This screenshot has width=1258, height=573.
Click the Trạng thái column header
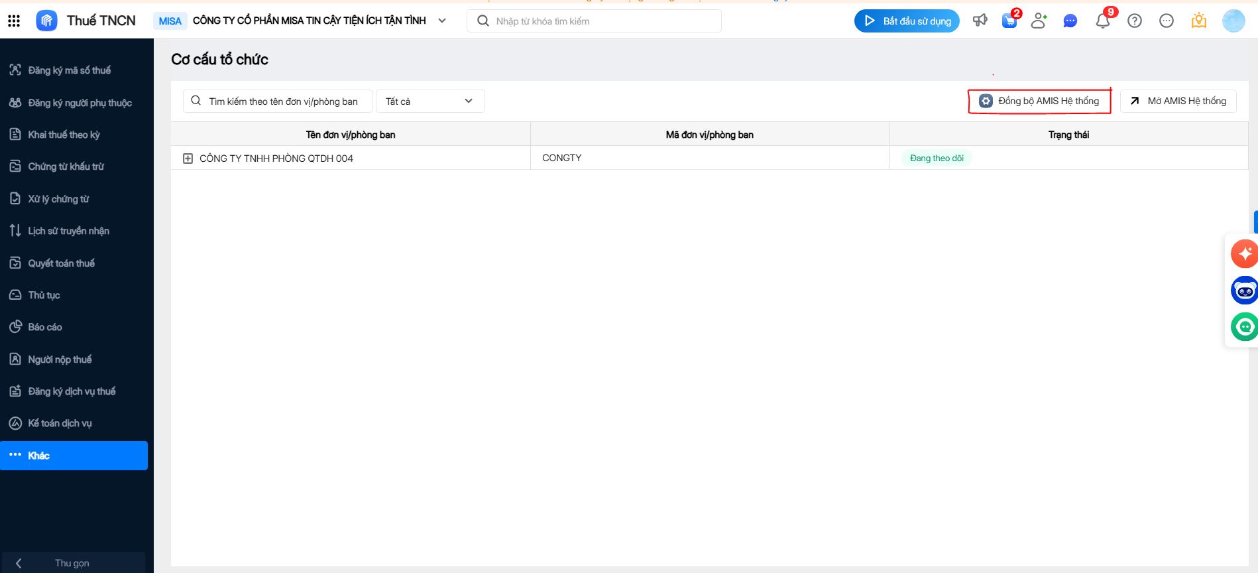pyautogui.click(x=1068, y=135)
